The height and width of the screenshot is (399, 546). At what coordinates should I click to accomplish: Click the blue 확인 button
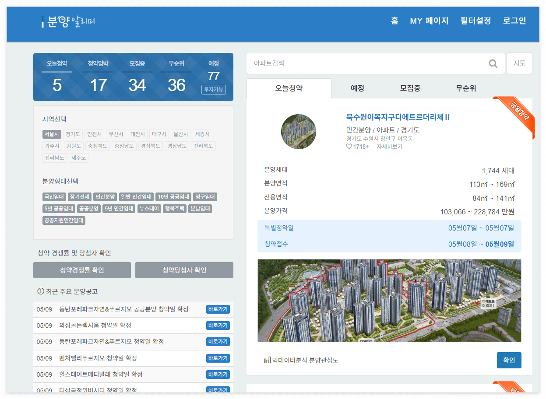(x=509, y=360)
